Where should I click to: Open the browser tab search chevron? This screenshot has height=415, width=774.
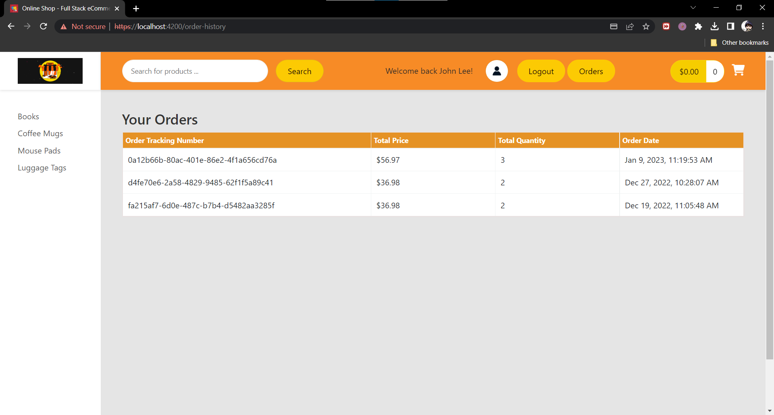click(x=693, y=7)
